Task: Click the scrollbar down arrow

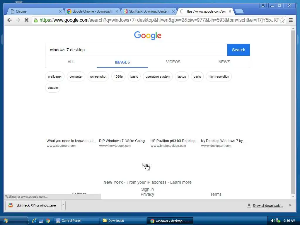Action: point(293,197)
